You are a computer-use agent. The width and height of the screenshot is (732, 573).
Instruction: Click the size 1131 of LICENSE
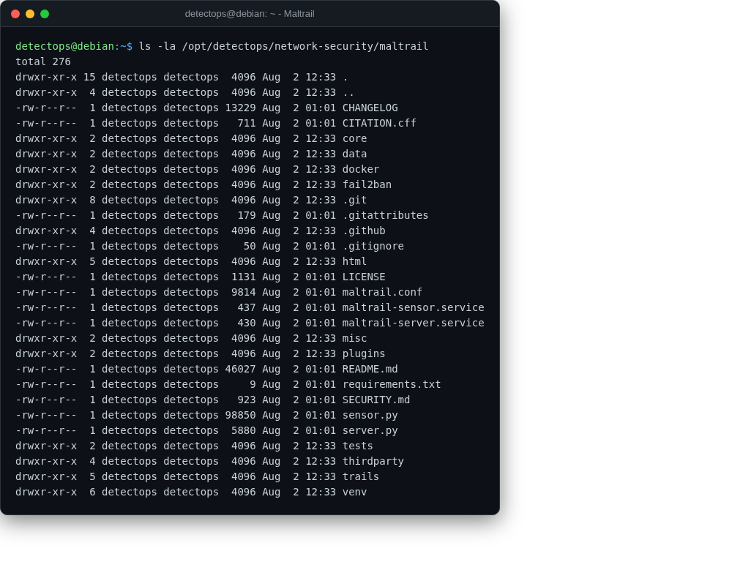(244, 277)
